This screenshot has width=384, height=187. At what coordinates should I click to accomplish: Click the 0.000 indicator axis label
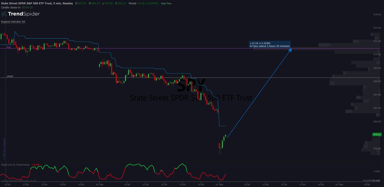[x=377, y=171]
